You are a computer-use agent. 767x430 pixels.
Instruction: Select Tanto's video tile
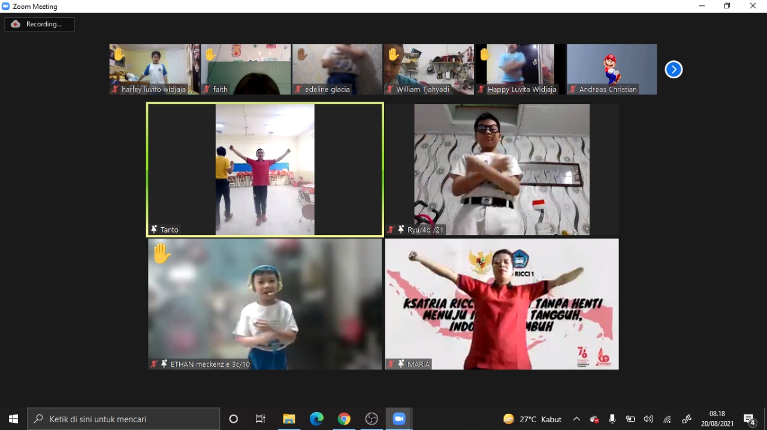pos(265,170)
